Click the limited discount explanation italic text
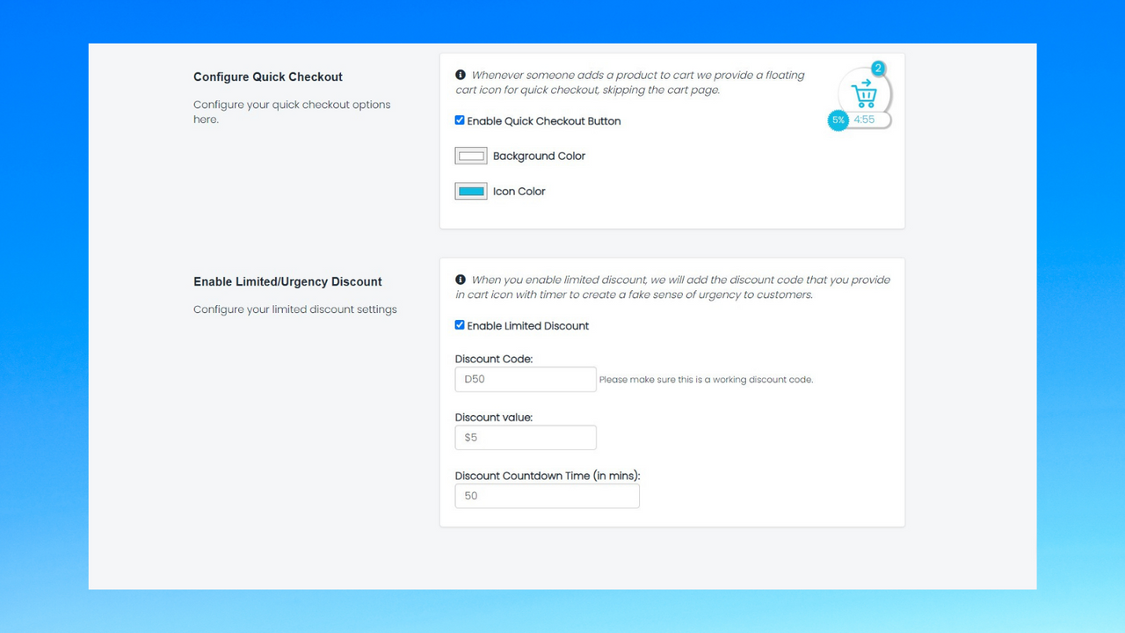This screenshot has height=633, width=1125. 672,287
